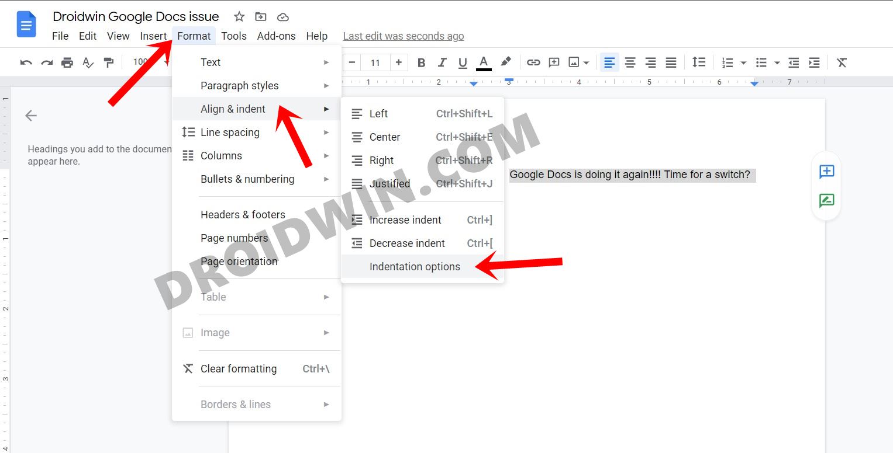Choose Decrease indent in submenu
Viewport: 893px width, 453px height.
422,243
